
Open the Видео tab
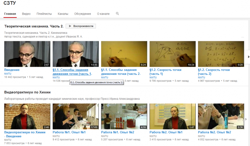click(26, 14)
